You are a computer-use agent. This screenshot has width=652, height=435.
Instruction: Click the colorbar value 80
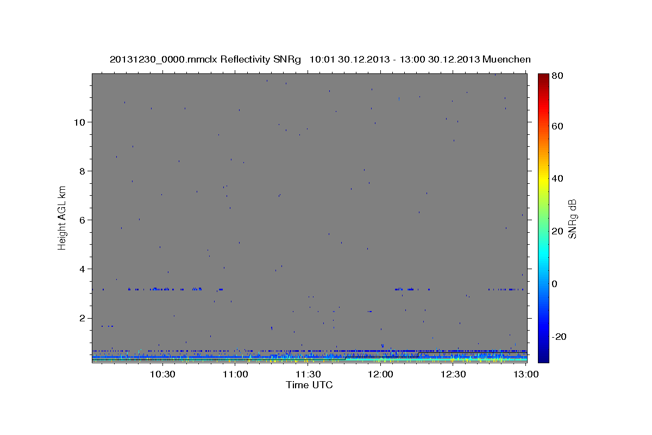tap(558, 77)
